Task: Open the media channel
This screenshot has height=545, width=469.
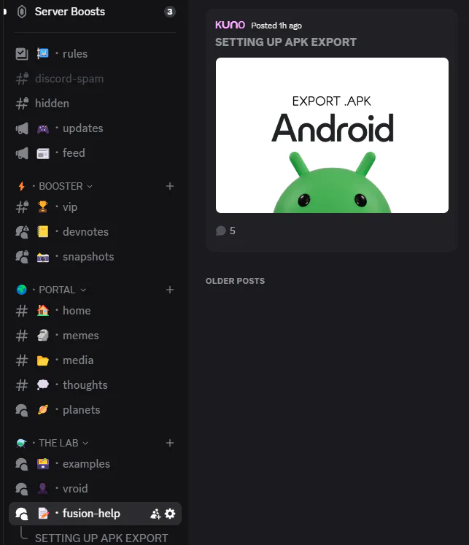Action: [96, 360]
